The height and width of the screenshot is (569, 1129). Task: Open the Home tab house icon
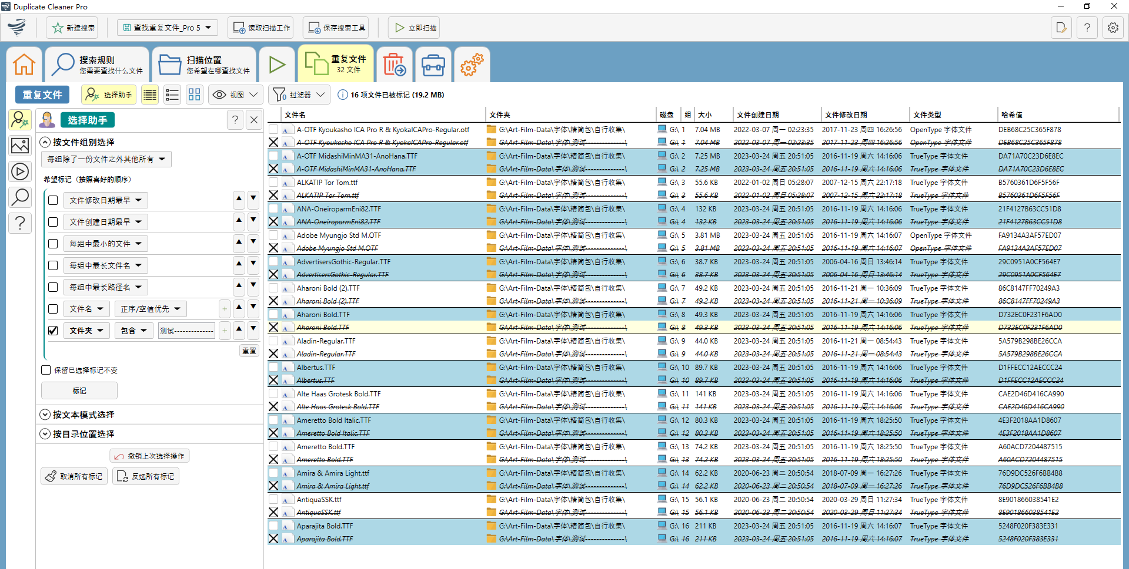point(24,64)
